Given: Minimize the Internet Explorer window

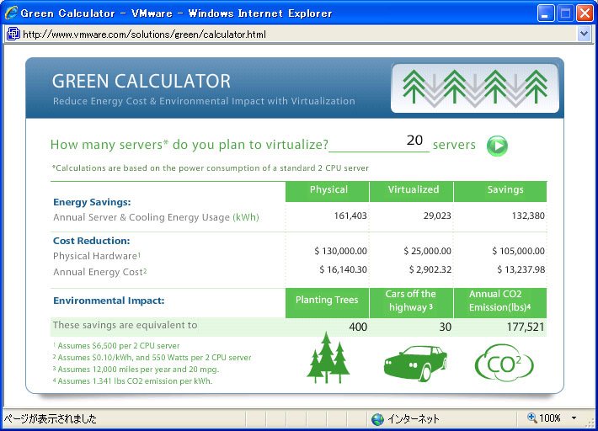Looking at the screenshot, I should 546,13.
